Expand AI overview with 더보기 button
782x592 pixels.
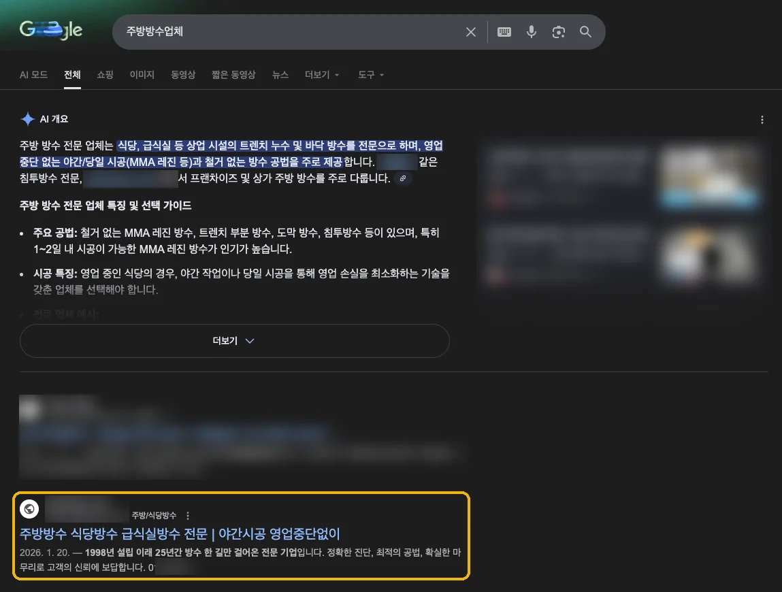click(x=234, y=341)
